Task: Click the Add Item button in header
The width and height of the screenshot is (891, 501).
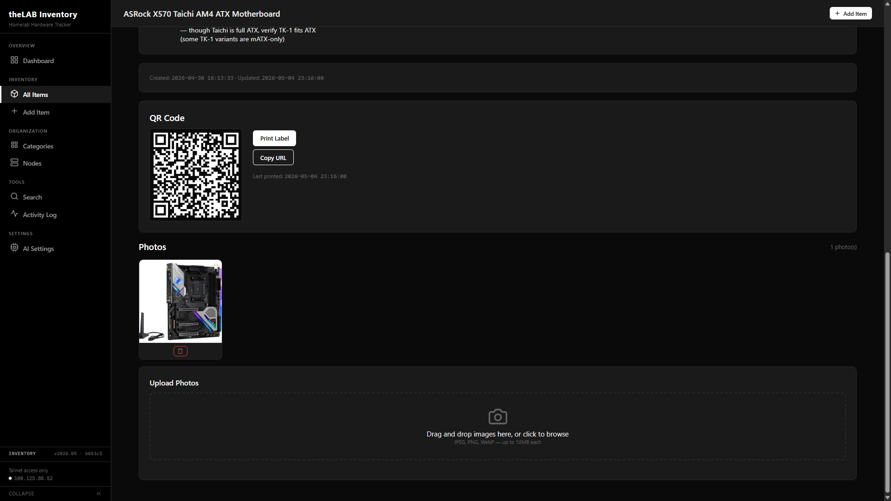Action: (851, 13)
